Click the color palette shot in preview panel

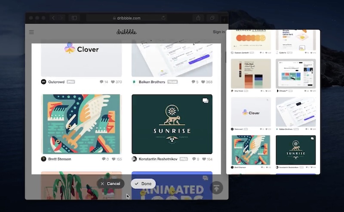[x=251, y=74]
